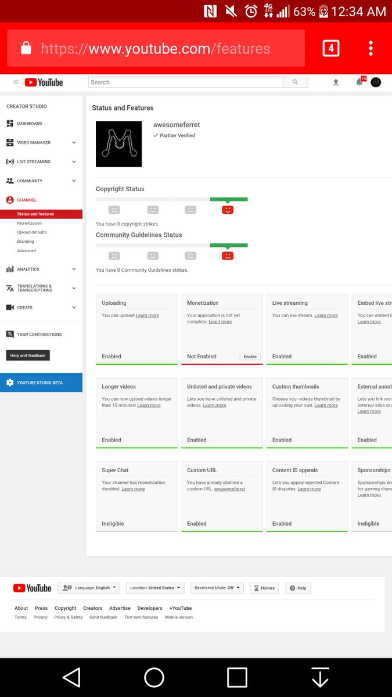Click the Your Contributions icon

(10, 335)
